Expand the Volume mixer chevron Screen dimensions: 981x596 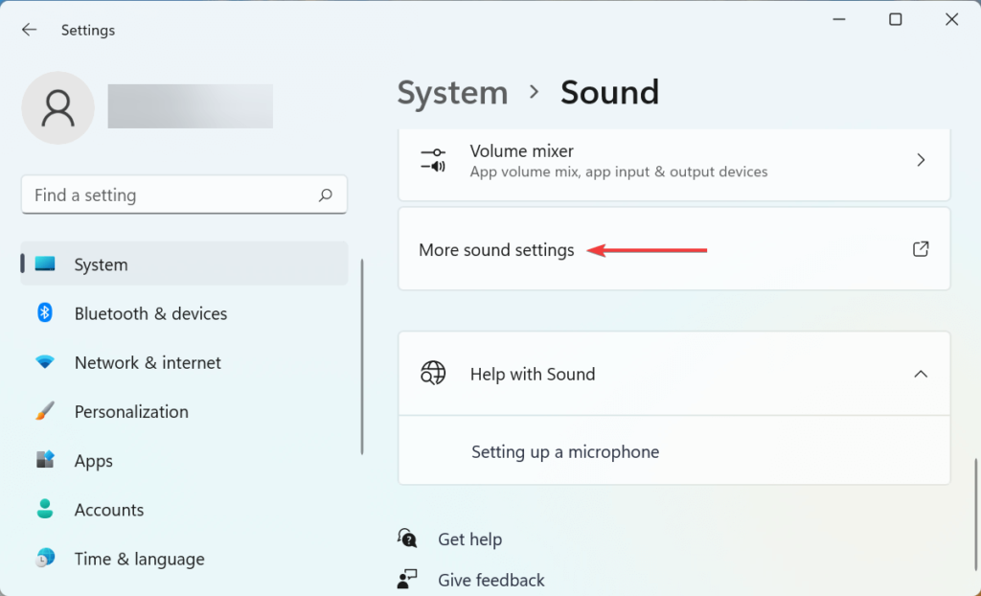(x=920, y=159)
